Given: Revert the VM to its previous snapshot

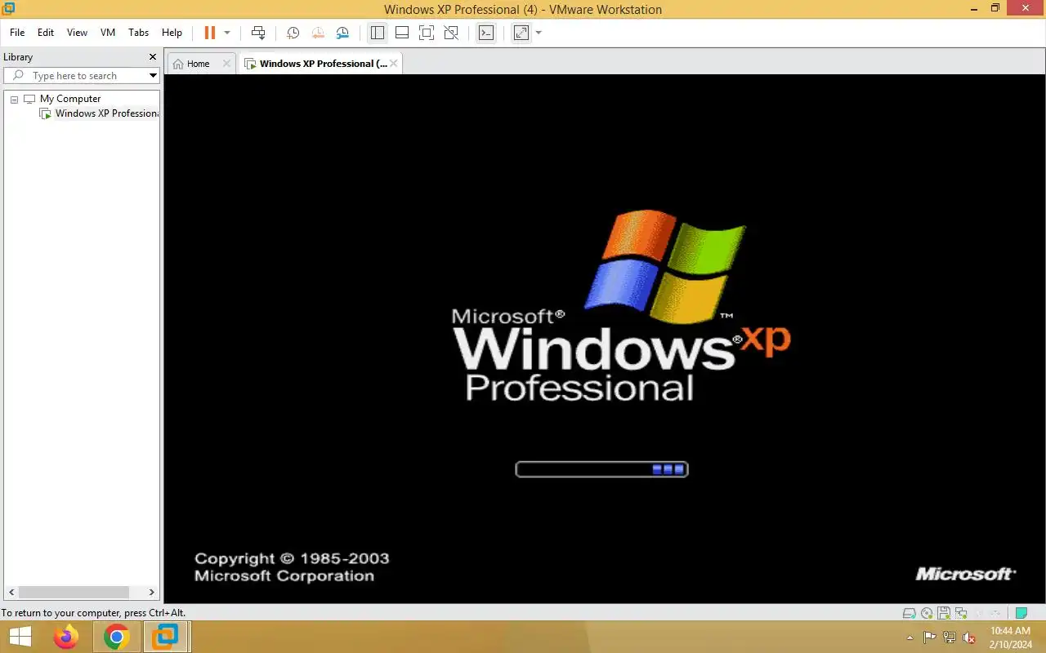Looking at the screenshot, I should 318,33.
